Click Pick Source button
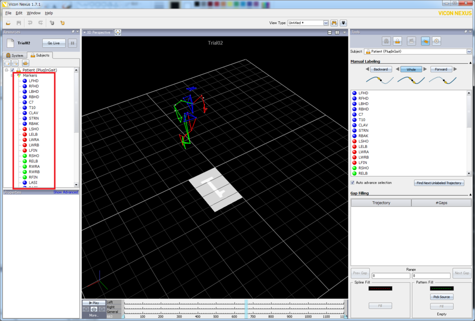This screenshot has height=321, width=475. coord(442,297)
